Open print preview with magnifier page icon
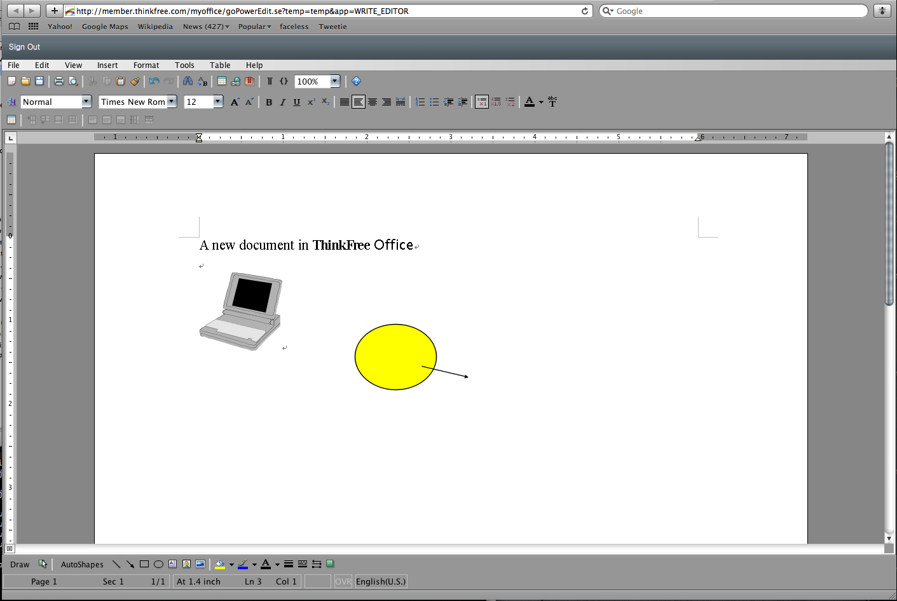 (x=73, y=81)
